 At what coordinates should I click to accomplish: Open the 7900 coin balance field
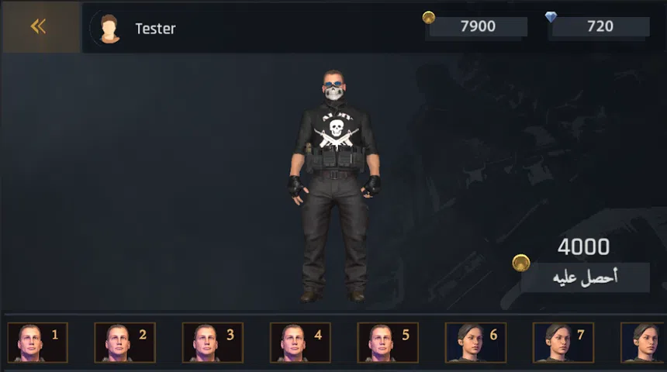tap(478, 26)
